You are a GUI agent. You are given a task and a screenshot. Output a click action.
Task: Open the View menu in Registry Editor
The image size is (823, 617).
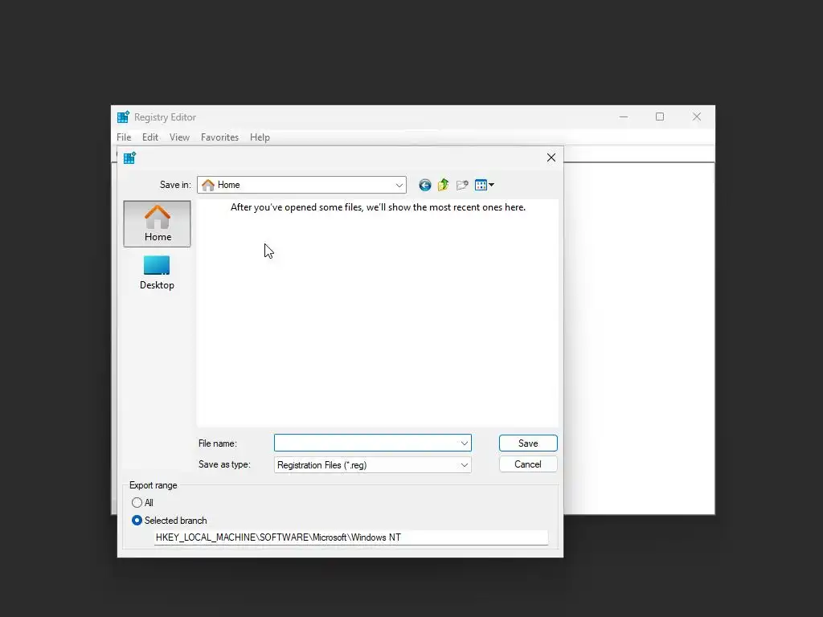[179, 137]
